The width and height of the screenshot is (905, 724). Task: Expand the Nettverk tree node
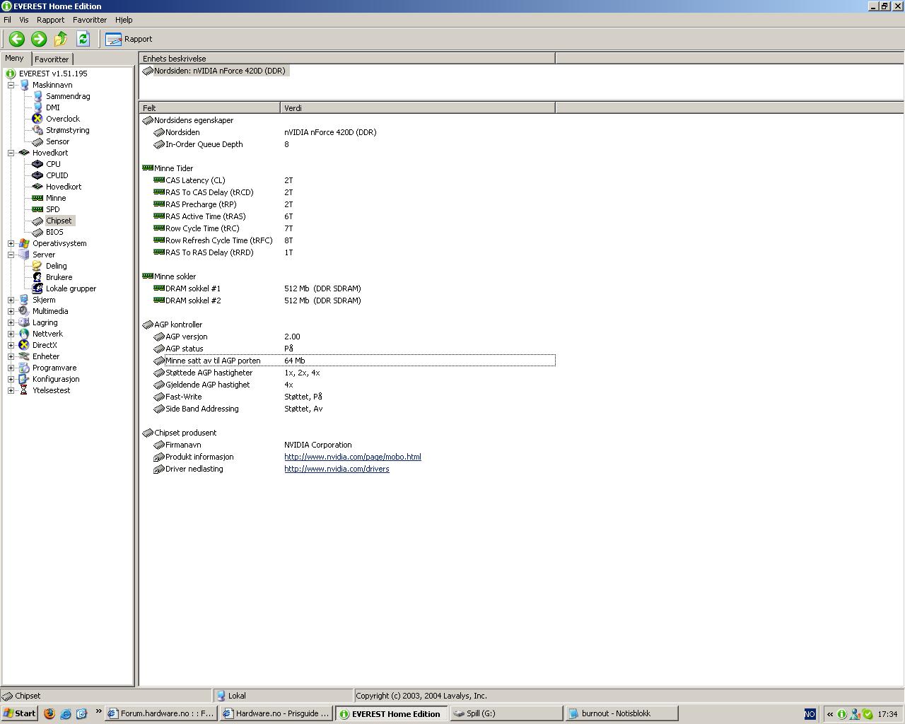point(11,334)
